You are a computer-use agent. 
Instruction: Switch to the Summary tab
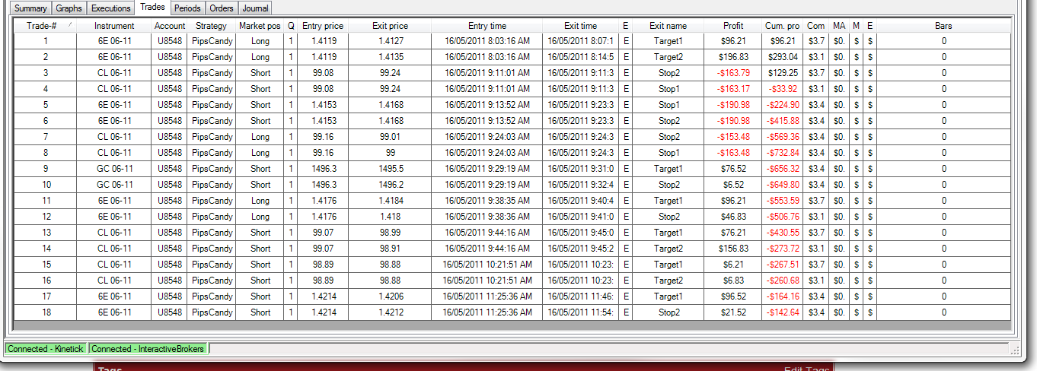coord(31,8)
